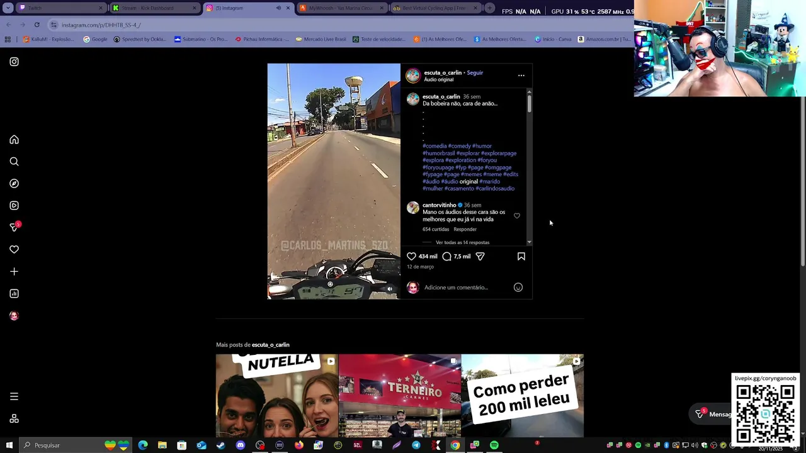Viewport: 806px width, 453px height.
Task: Open Notifications heart icon in sidebar
Action: 14,250
